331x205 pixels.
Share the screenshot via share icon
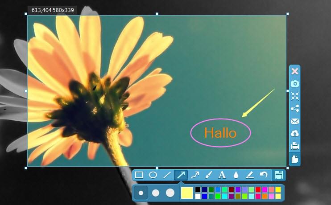[x=294, y=108]
